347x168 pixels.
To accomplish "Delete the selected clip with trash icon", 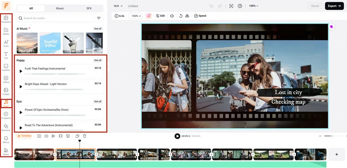I will click(x=85, y=136).
